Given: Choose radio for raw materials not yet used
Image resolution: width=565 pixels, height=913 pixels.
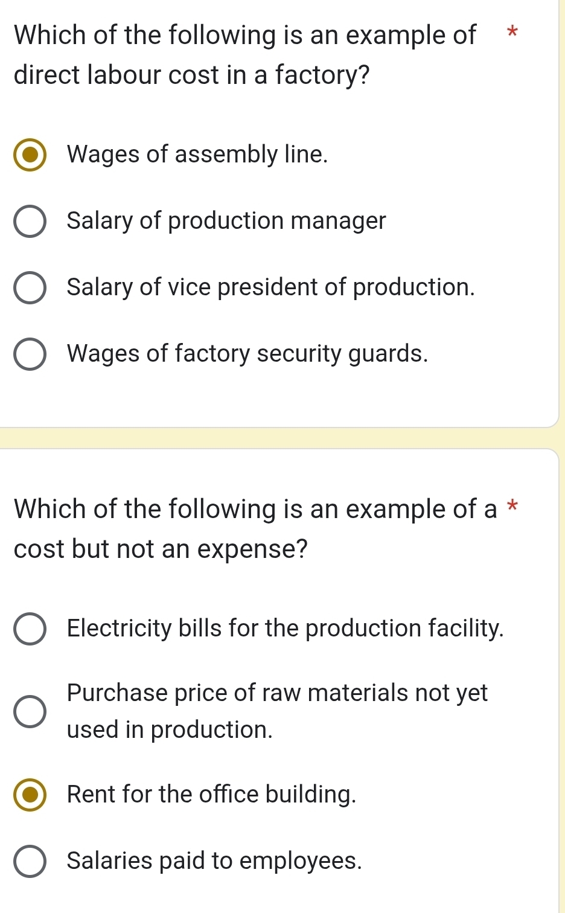Looking at the screenshot, I should (x=30, y=711).
